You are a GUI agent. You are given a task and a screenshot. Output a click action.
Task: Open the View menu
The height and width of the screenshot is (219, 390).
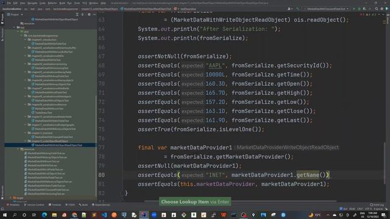[x=23, y=3]
